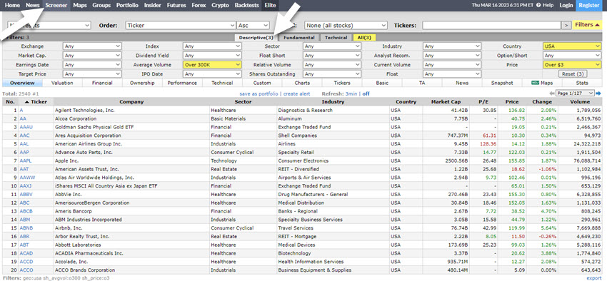Open the Asc sort direction dropdown

(x=253, y=25)
